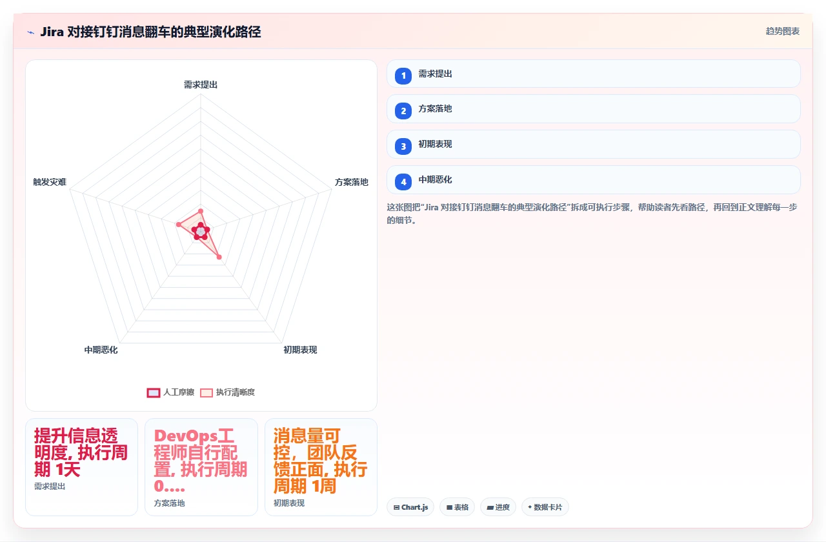The height and width of the screenshot is (542, 826).
Task: Click the numbered badge 1 for 需求提出
Action: (403, 75)
